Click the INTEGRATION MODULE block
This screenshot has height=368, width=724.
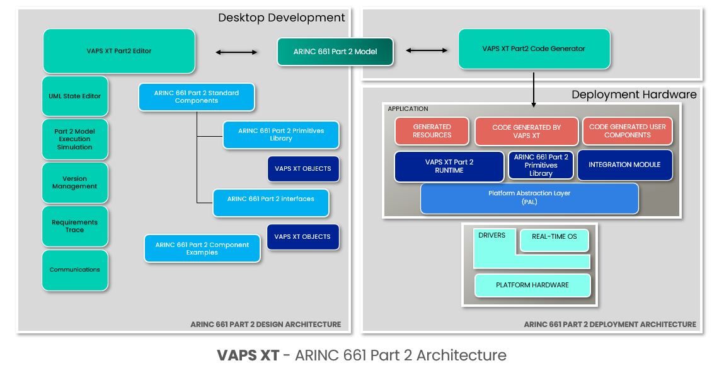(624, 164)
